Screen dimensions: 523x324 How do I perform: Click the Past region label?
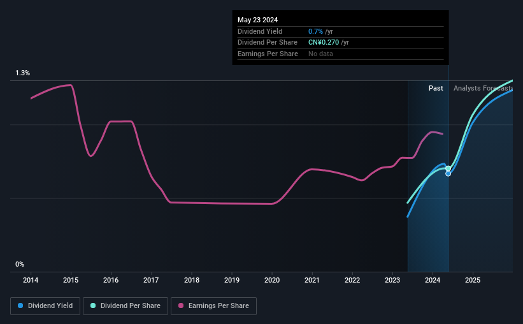[x=436, y=88]
